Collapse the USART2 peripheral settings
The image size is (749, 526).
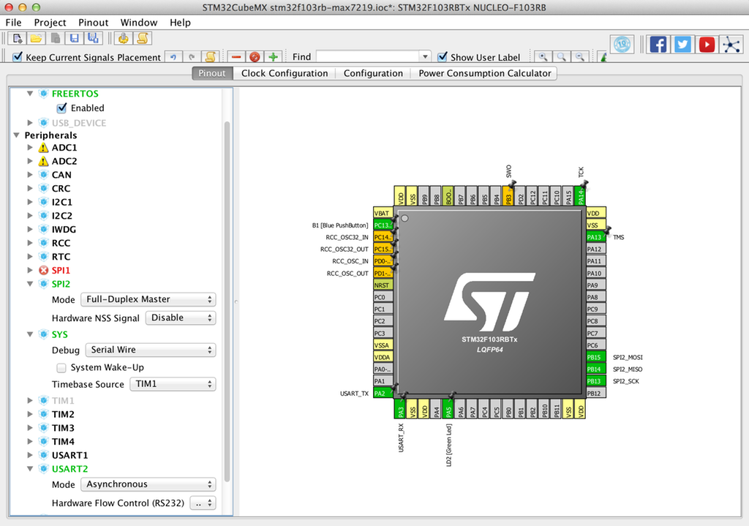30,468
